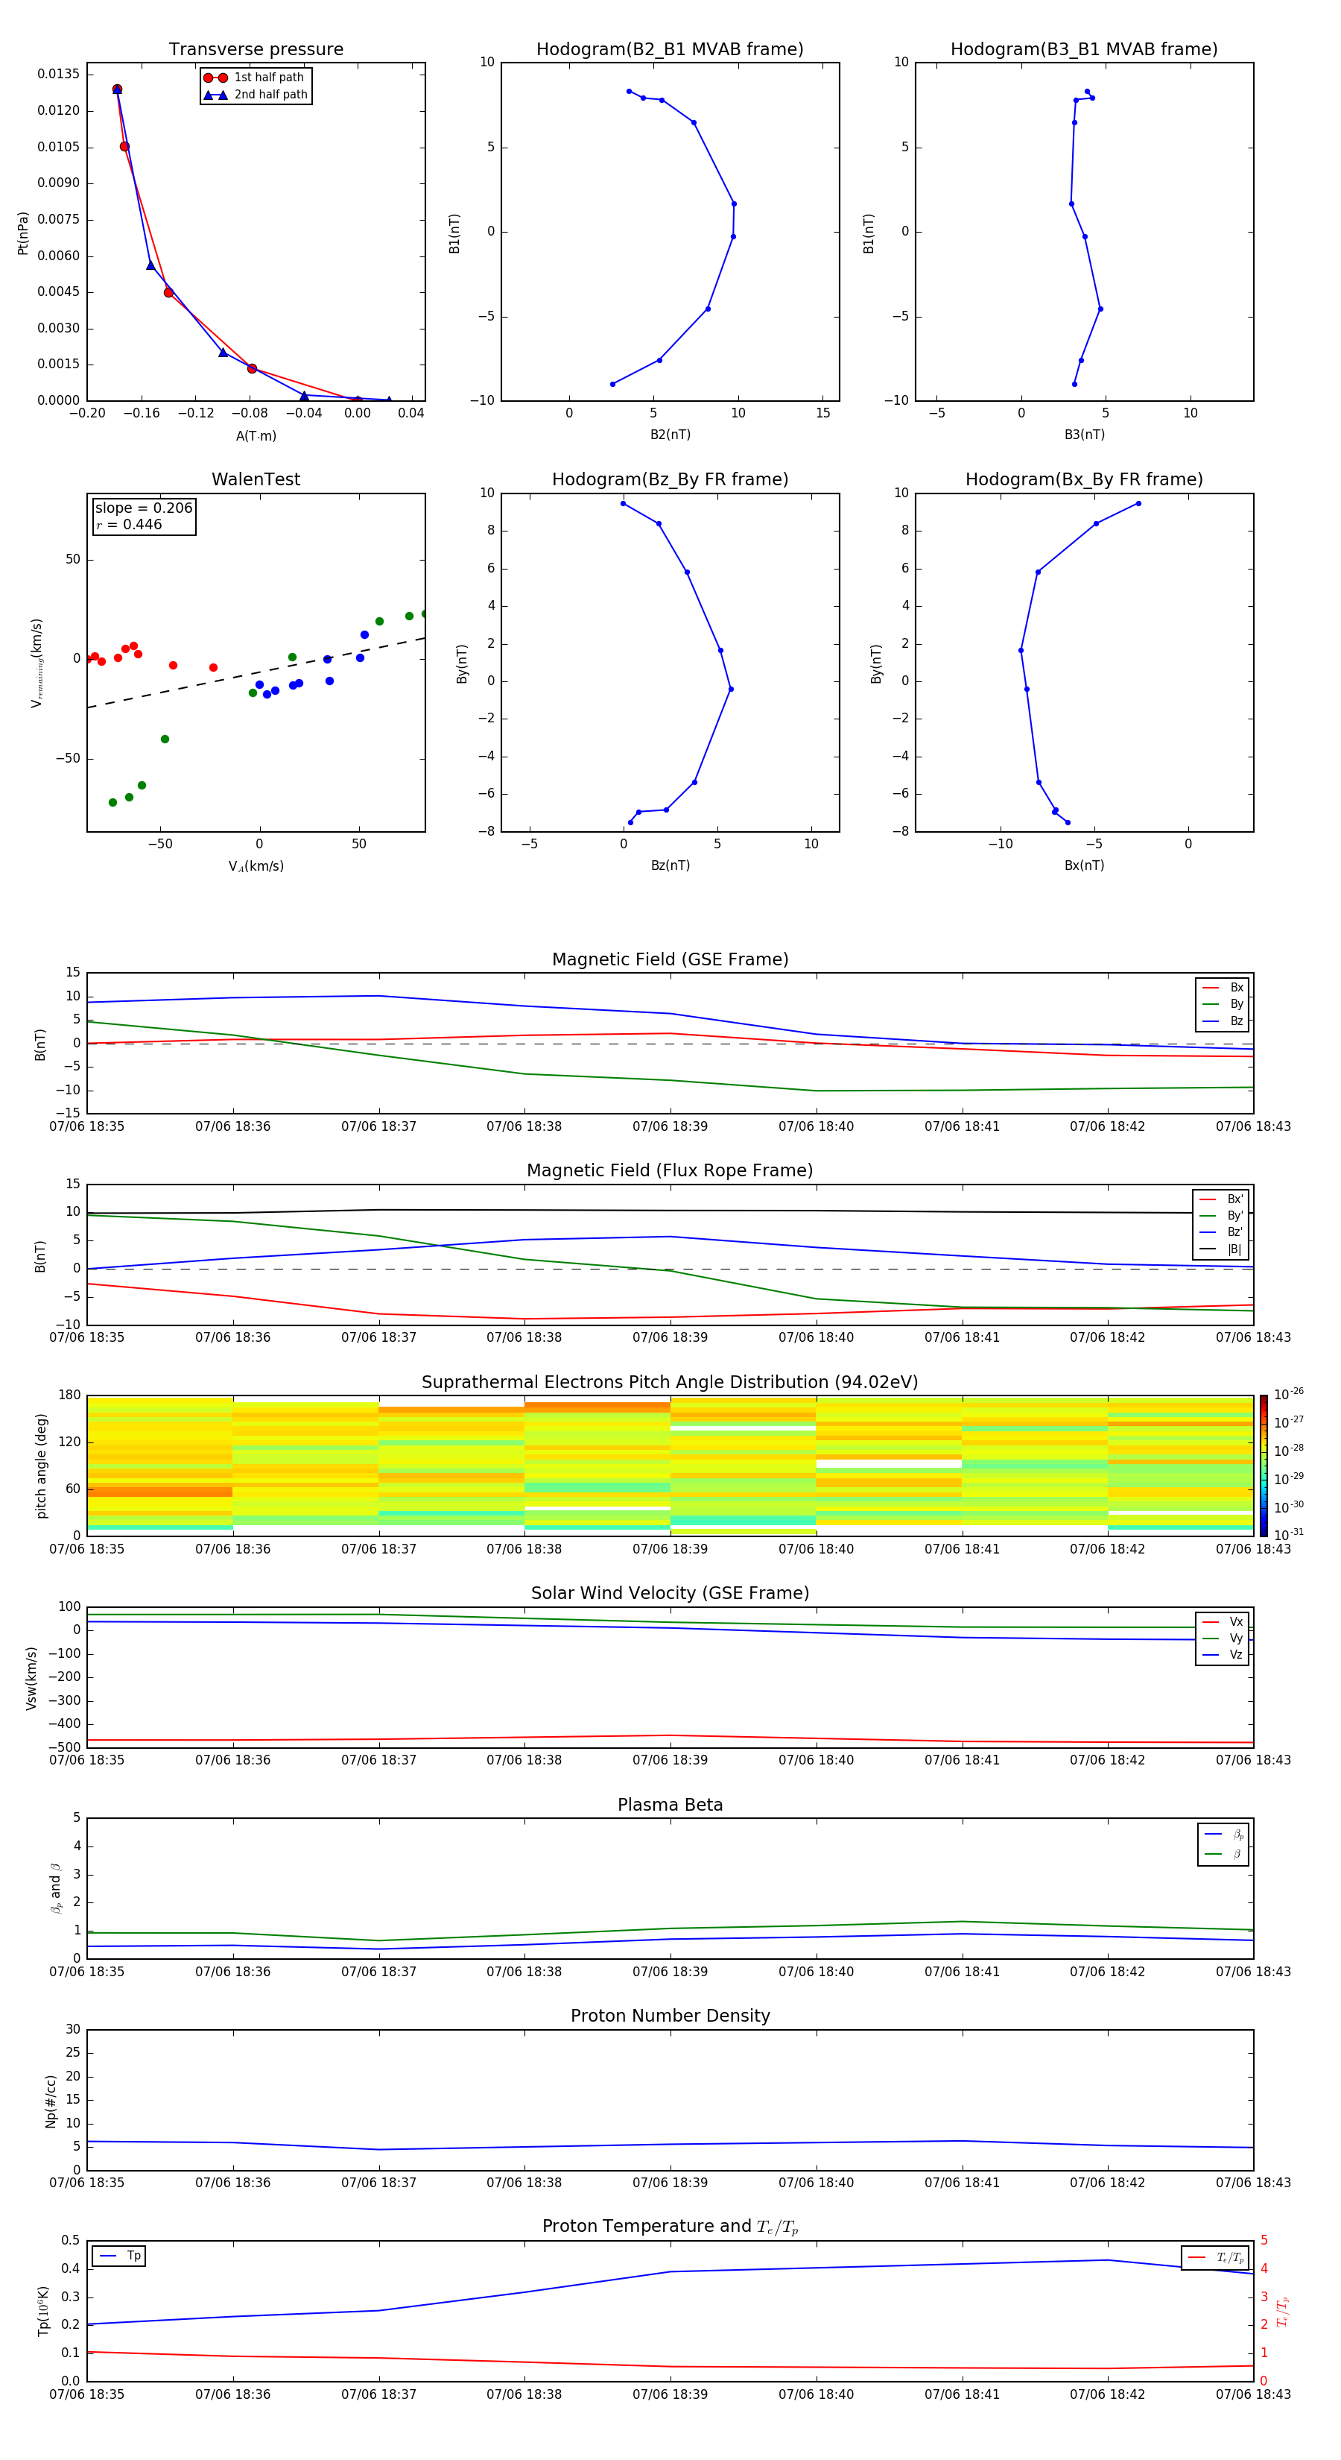Click the "Vz" velocity legend entry
Viewport: 1341px width, 2460px height.
pos(1223,1655)
